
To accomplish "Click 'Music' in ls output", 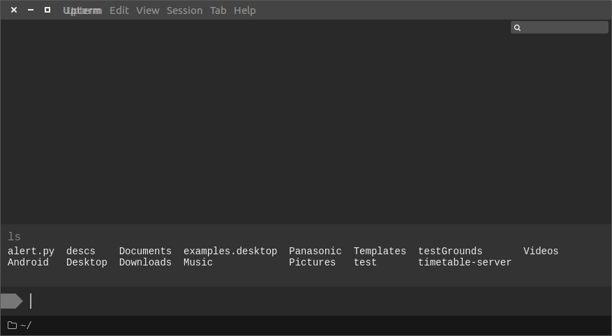I will 198,262.
